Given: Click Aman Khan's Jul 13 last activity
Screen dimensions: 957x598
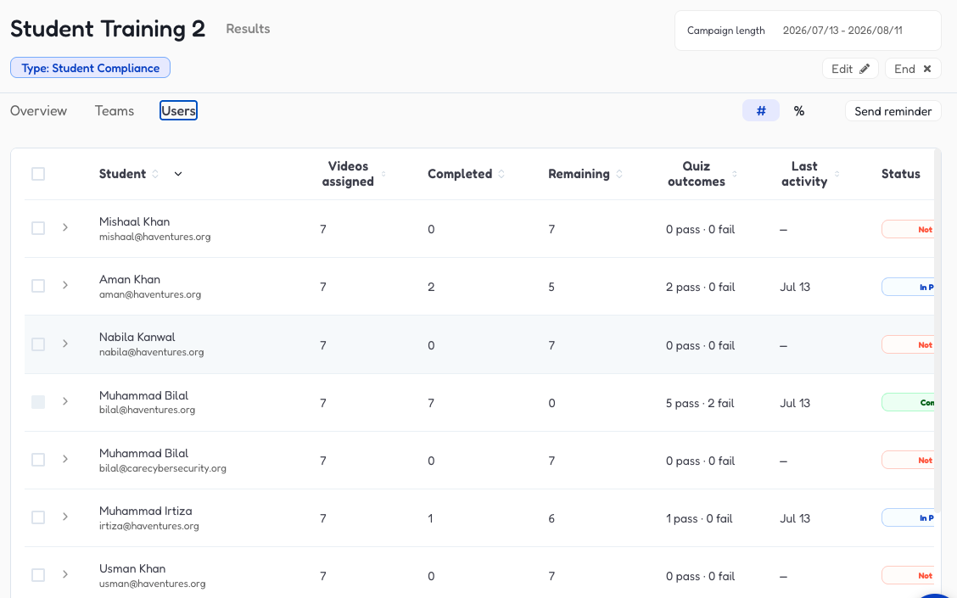Looking at the screenshot, I should tap(795, 287).
